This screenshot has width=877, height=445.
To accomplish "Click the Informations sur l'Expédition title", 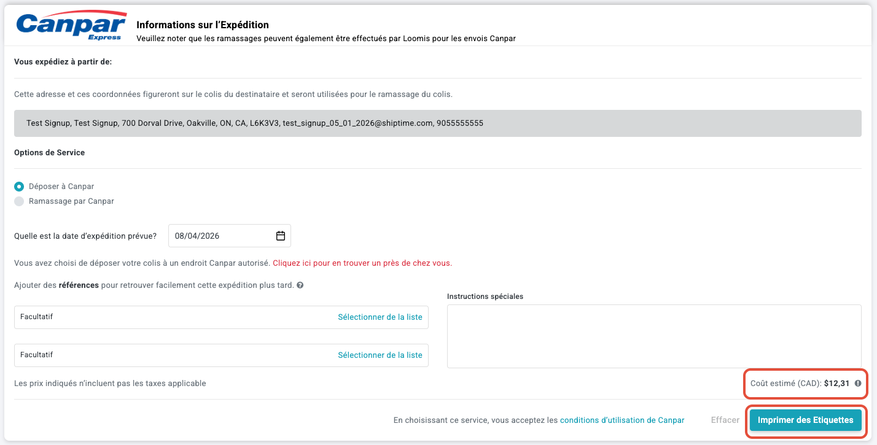I will (203, 25).
